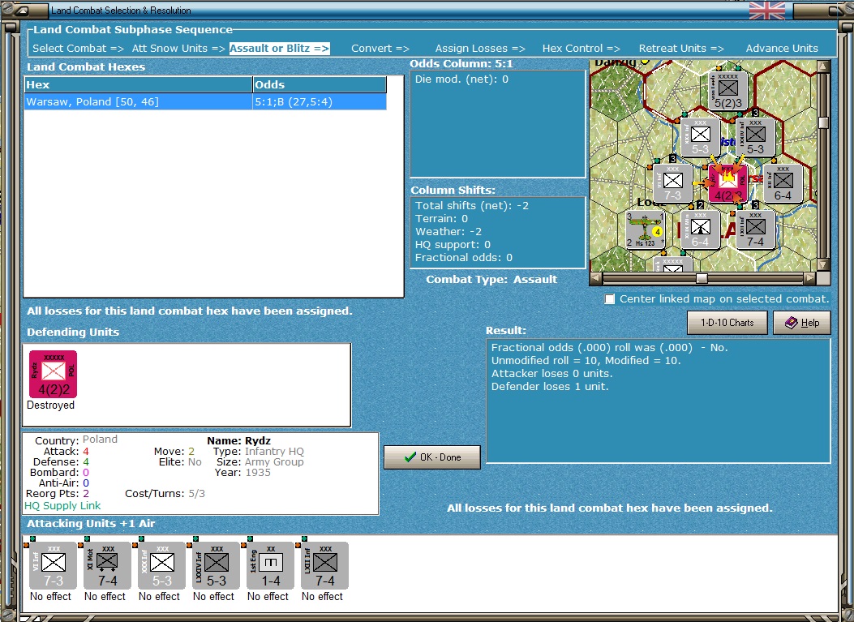This screenshot has height=622, width=854.
Task: Click VI Inf 7-3 counter on map
Action: click(672, 183)
